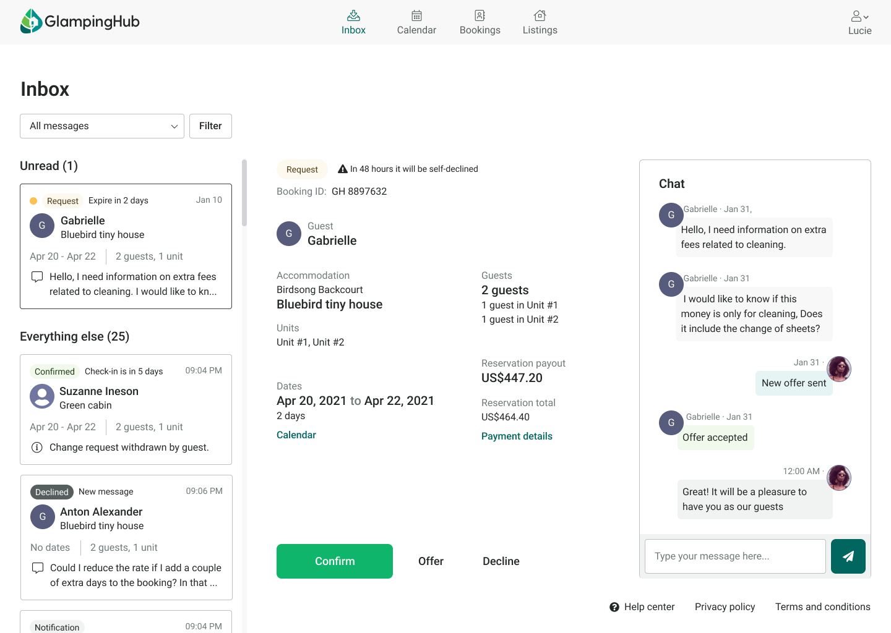
Task: Click the host avatar beside New offer sent
Action: click(839, 369)
